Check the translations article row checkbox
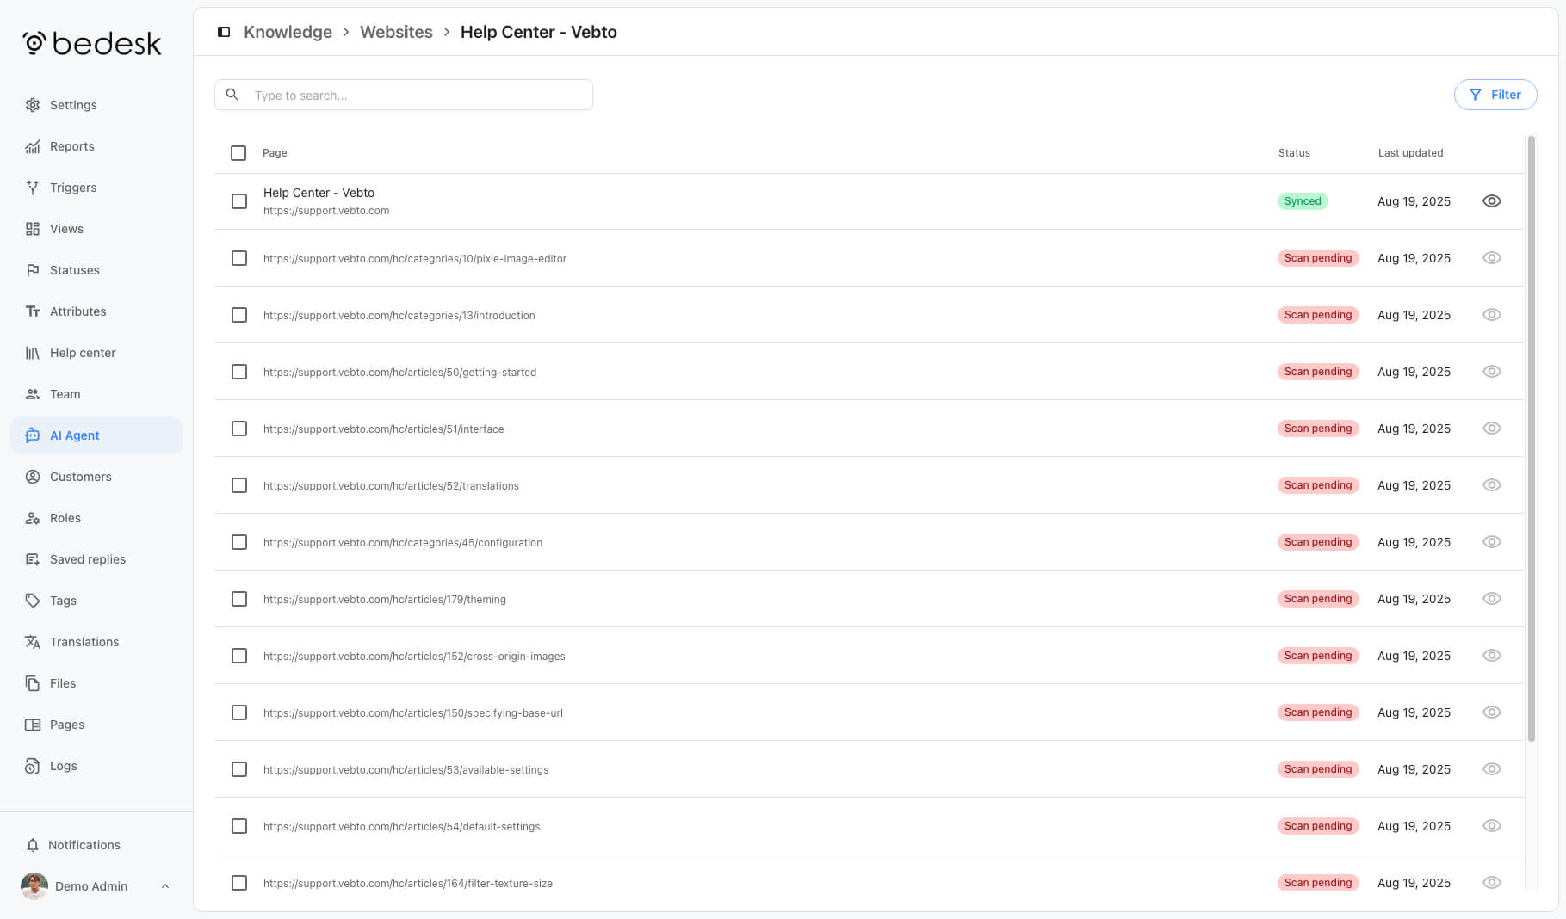The height and width of the screenshot is (919, 1566). point(239,485)
